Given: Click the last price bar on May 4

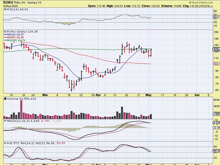Looking at the screenshot, I should (151, 53).
